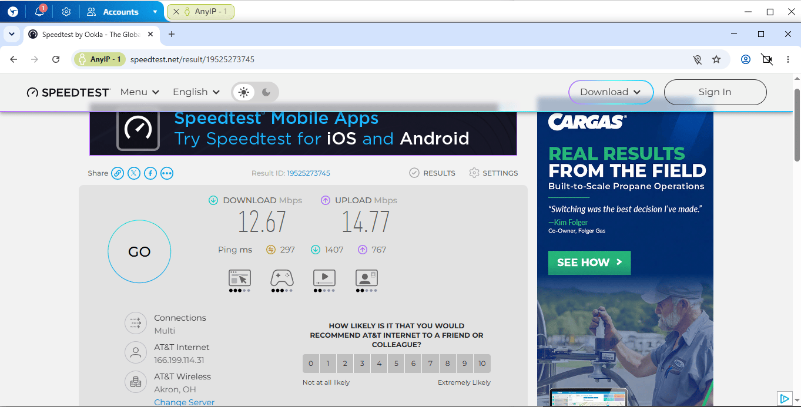
Task: Open the settings gear in top bar
Action: tap(66, 12)
